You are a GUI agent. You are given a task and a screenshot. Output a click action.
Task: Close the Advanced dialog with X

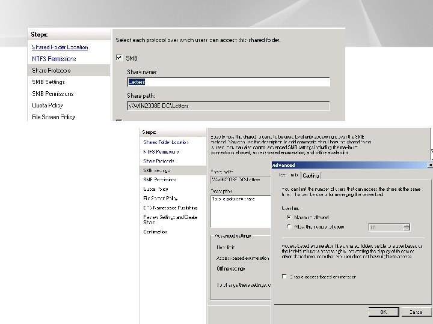coord(430,165)
